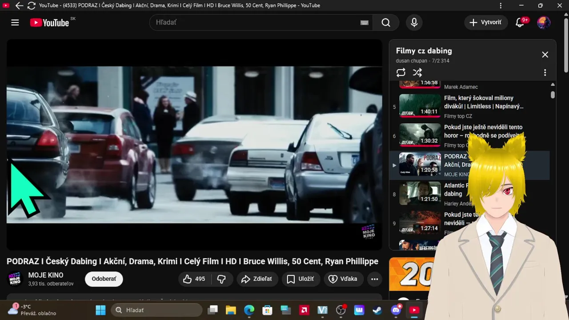
Task: Toggle playlist loop
Action: 401,72
